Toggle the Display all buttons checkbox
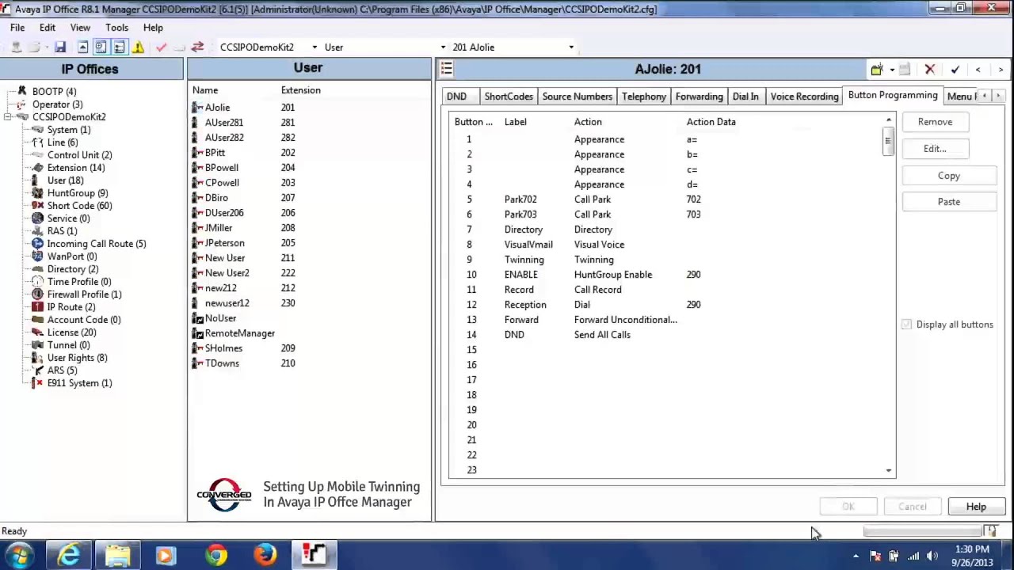Image resolution: width=1014 pixels, height=570 pixels. pos(906,325)
